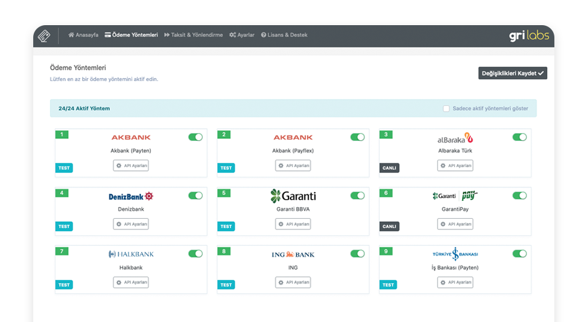Viewport: 587px width, 322px height.
Task: Click TEST badge on ING card
Action: [x=226, y=285]
